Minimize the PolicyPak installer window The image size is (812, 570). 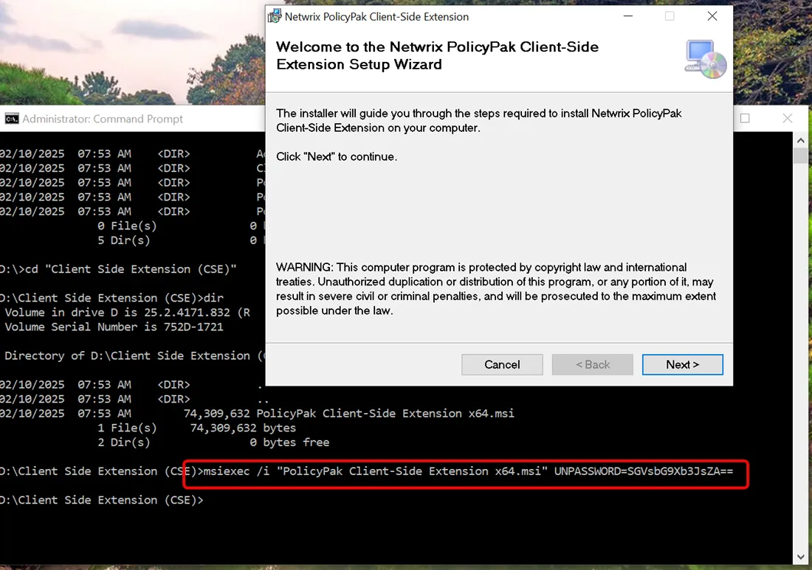[x=627, y=15]
